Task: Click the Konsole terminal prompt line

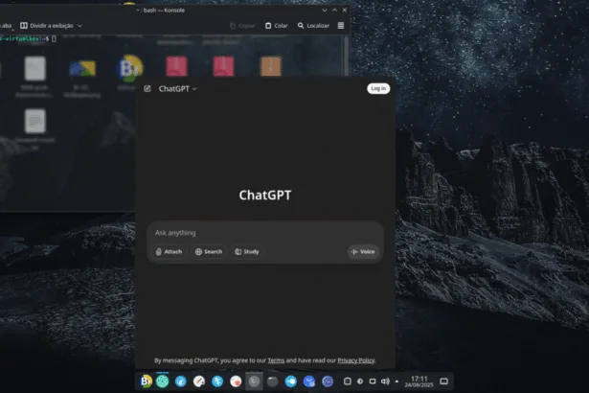Action: point(28,38)
